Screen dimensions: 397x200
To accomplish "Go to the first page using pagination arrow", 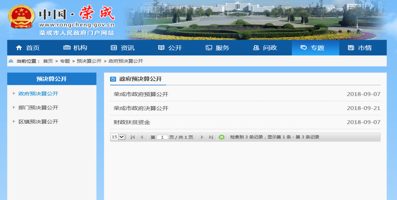I will click(133, 137).
